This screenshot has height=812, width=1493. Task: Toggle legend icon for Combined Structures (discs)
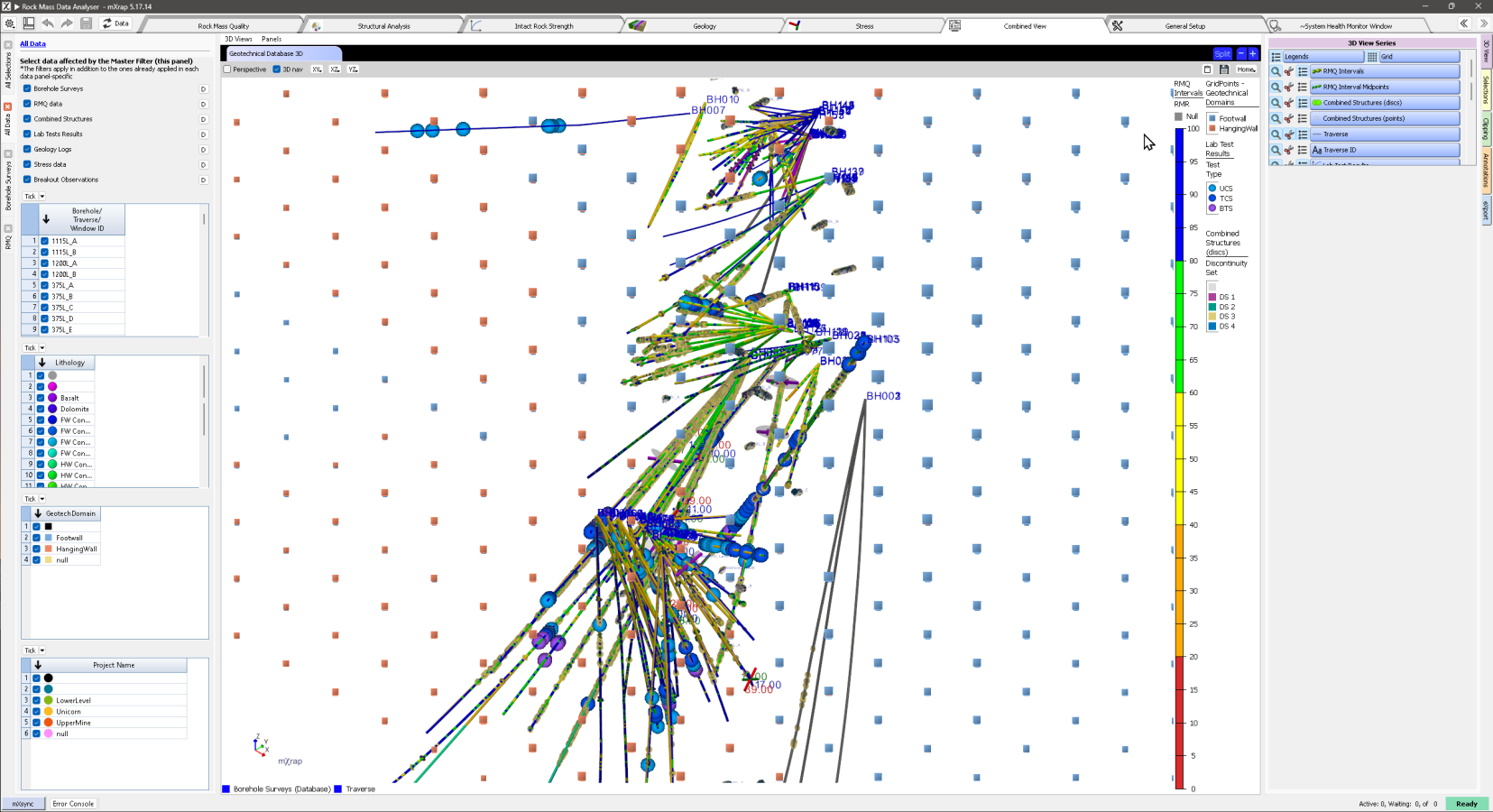point(1303,103)
